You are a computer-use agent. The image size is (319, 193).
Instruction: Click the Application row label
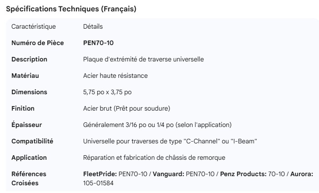29,157
